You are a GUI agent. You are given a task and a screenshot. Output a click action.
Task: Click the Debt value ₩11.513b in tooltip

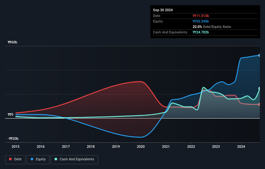click(x=201, y=16)
